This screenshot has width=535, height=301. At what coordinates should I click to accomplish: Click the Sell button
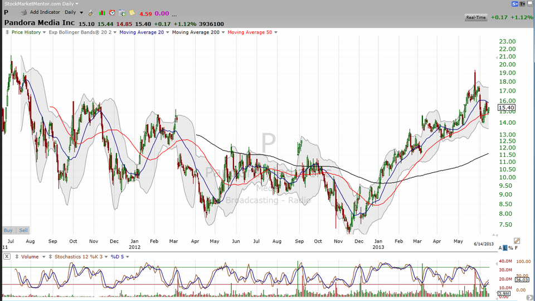[x=23, y=230]
